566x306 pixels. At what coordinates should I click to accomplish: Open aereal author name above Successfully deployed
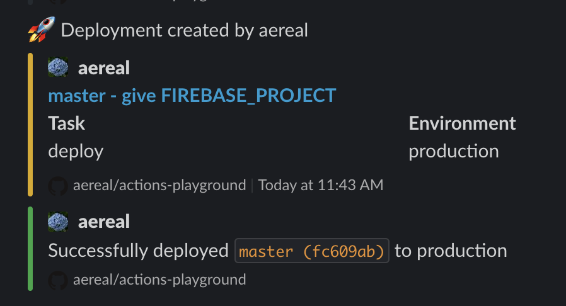point(104,222)
